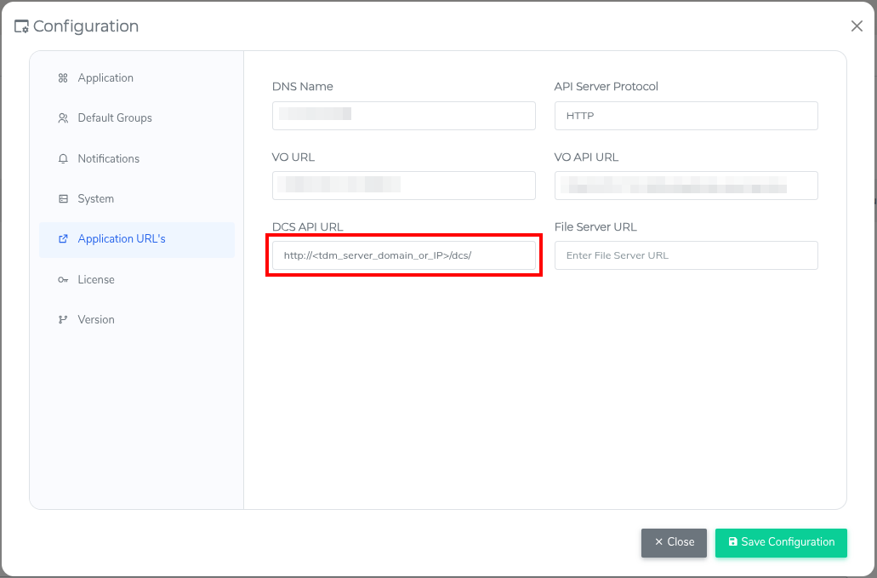Select the Application URL's section
Image resolution: width=877 pixels, height=578 pixels.
pyautogui.click(x=137, y=239)
